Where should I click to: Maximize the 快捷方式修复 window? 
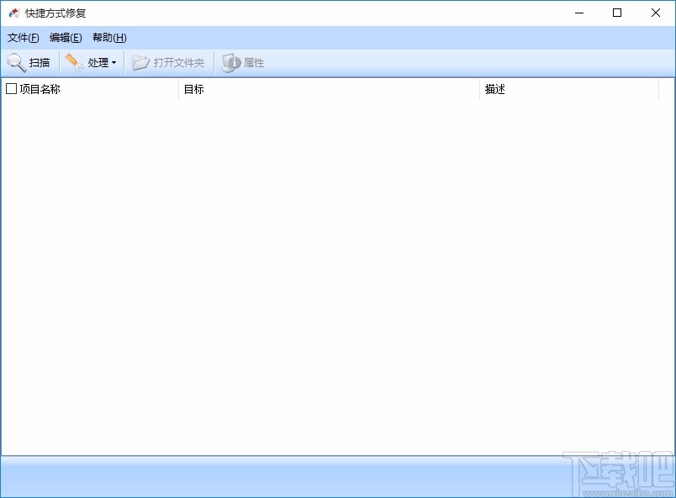616,13
